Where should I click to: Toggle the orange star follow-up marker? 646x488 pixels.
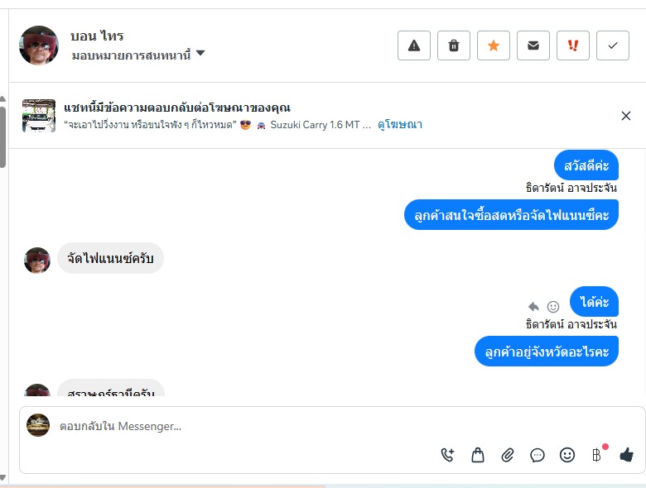494,45
